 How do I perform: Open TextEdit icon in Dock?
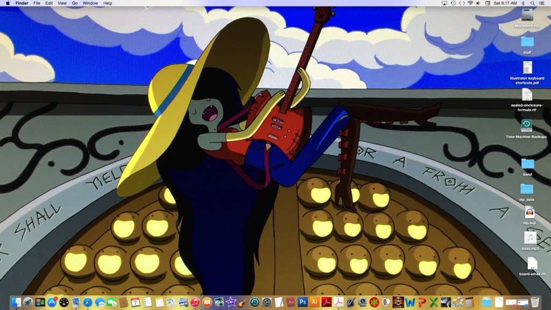pos(279,302)
